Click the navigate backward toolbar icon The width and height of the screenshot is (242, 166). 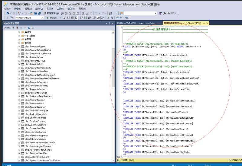[8, 13]
